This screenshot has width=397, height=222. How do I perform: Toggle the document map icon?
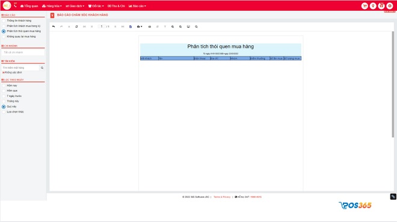(158, 26)
